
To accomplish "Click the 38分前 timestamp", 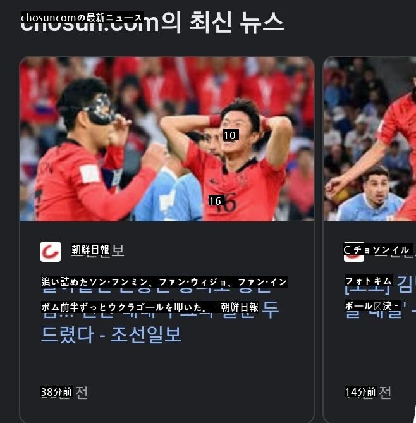I will [x=56, y=392].
